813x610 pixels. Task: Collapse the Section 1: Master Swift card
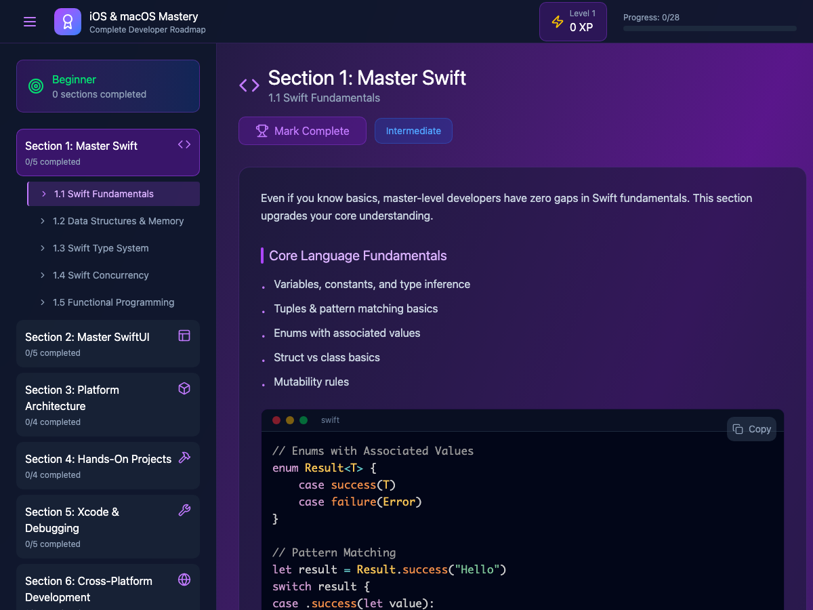[x=108, y=152]
